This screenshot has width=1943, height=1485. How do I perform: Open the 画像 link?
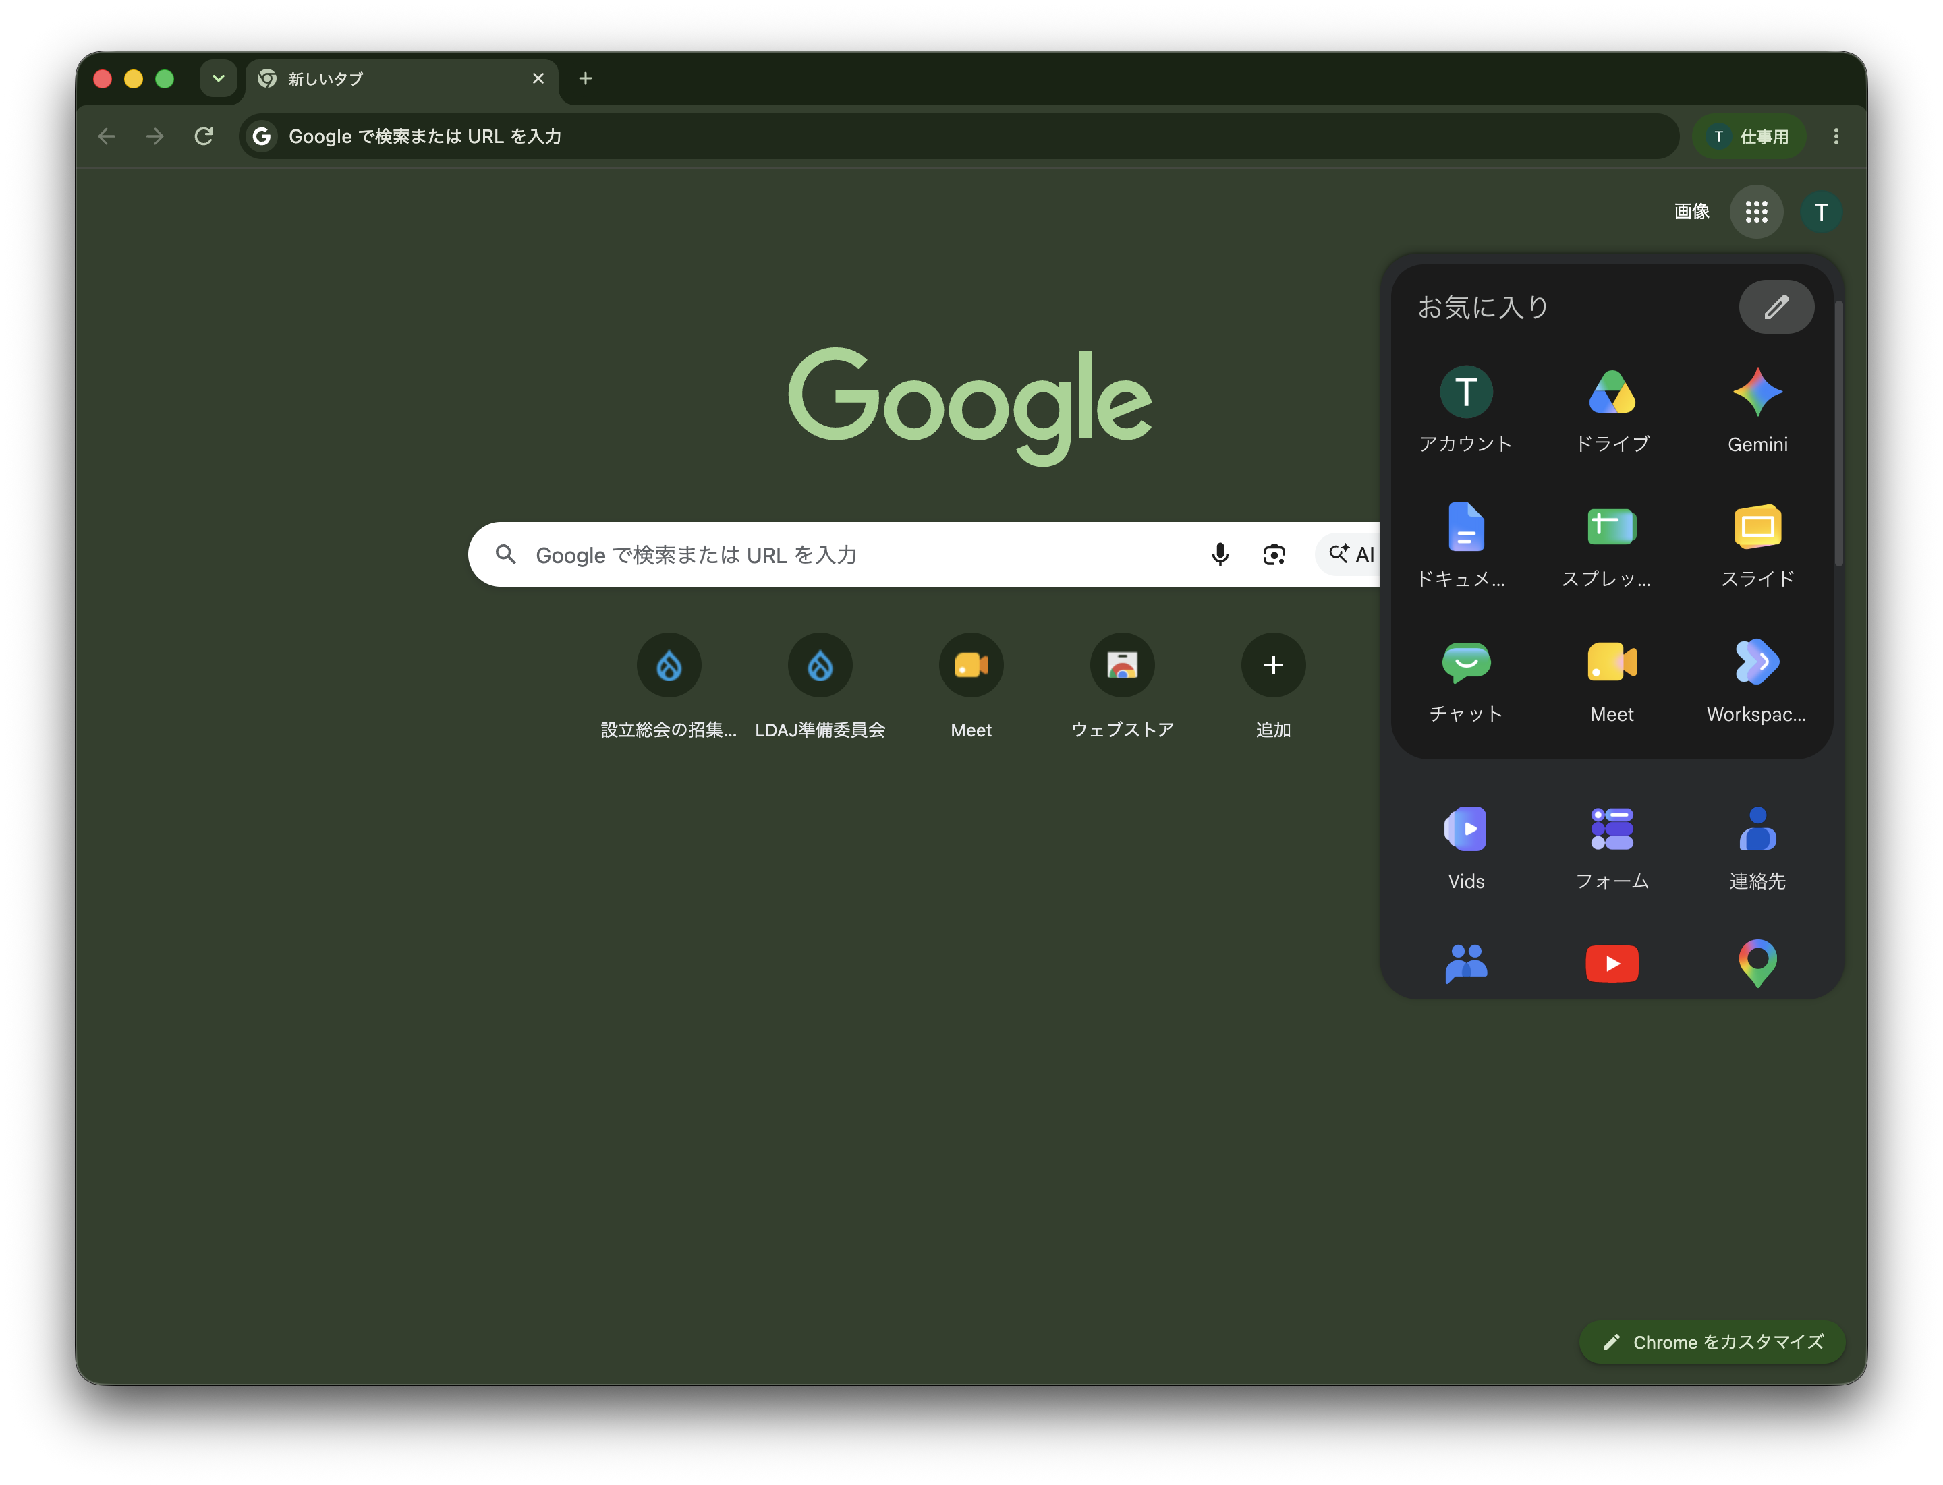[1691, 211]
